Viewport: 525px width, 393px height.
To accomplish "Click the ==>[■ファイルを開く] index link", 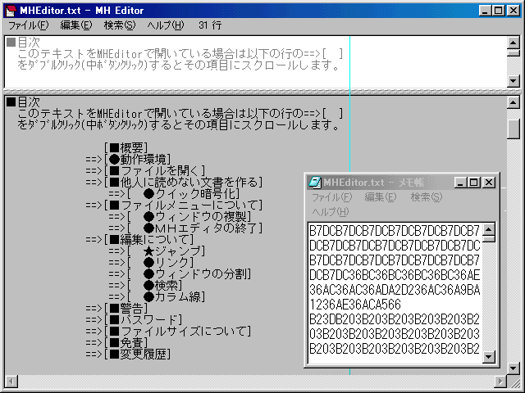I will tap(145, 171).
